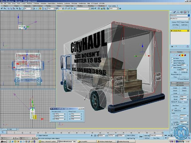
Task: Click the Set Key key icon
Action: [141, 137]
